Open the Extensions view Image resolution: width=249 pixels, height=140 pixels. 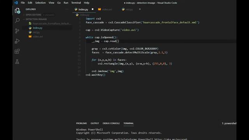tap(17, 51)
